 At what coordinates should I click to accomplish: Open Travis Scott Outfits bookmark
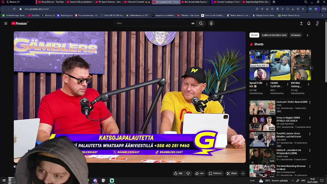pyautogui.click(x=213, y=15)
